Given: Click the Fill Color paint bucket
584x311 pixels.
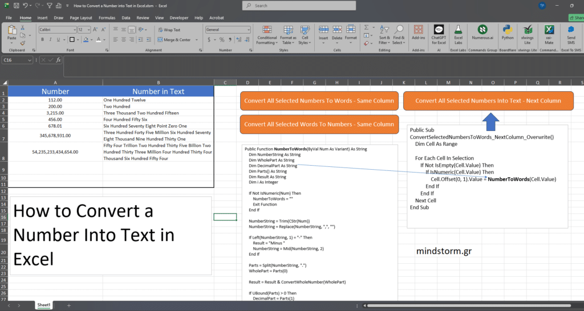Looking at the screenshot, I should click(x=86, y=39).
